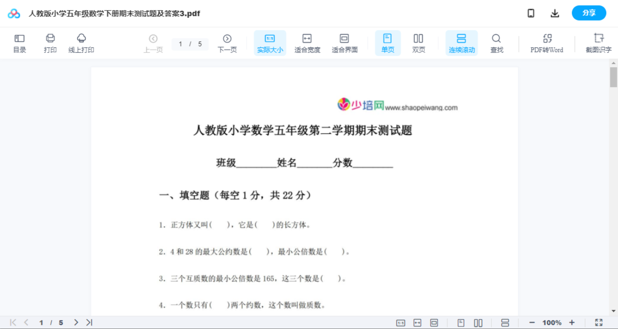Toggle 连续滚动 continuous scrolling mode
The image size is (618, 329).
coord(461,43)
